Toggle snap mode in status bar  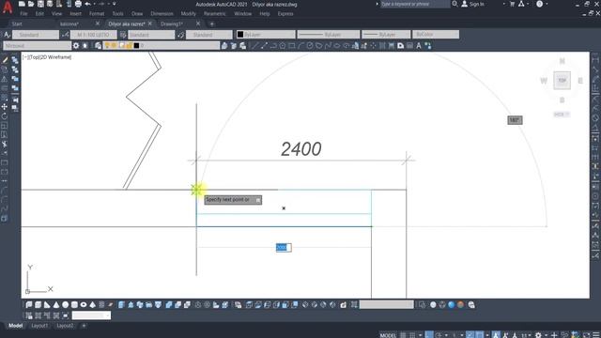click(412, 335)
